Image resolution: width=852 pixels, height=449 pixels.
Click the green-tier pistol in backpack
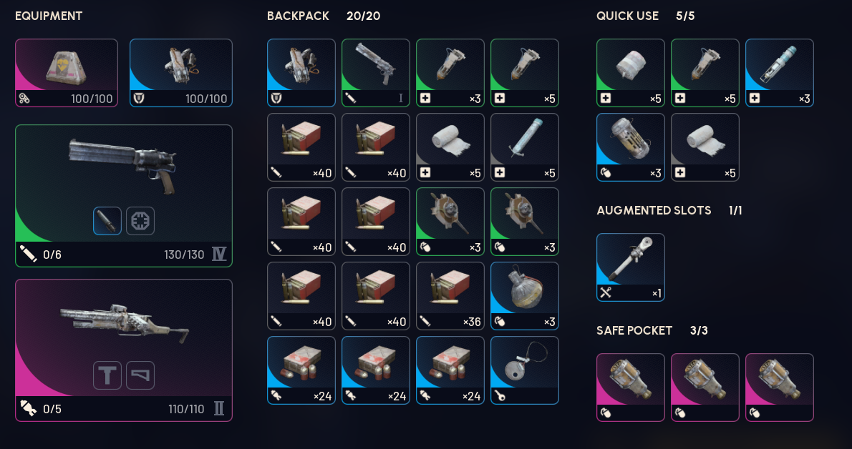[375, 73]
